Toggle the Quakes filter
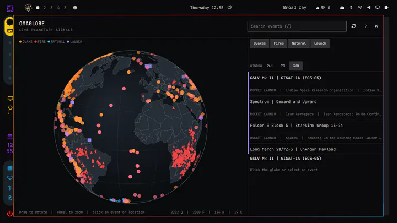 coord(260,43)
